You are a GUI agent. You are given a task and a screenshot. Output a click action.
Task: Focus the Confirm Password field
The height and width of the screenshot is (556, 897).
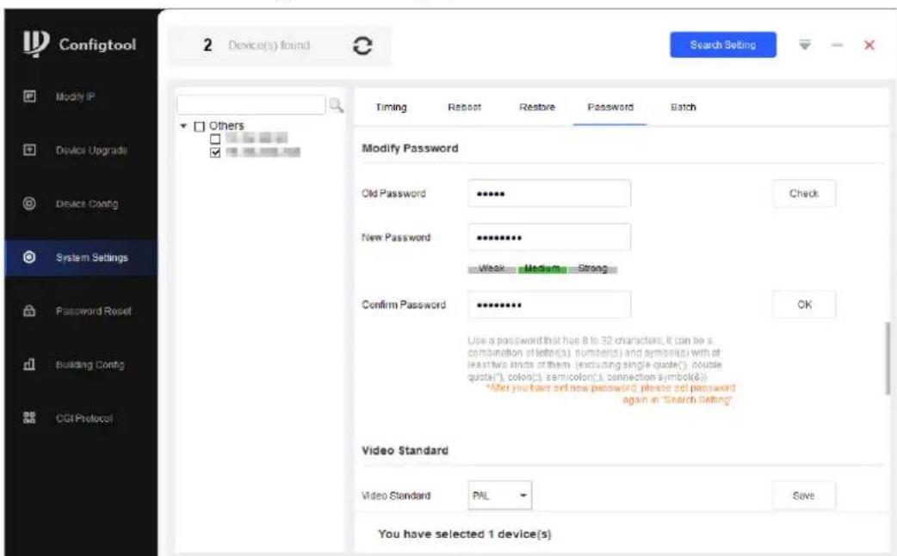coord(549,305)
